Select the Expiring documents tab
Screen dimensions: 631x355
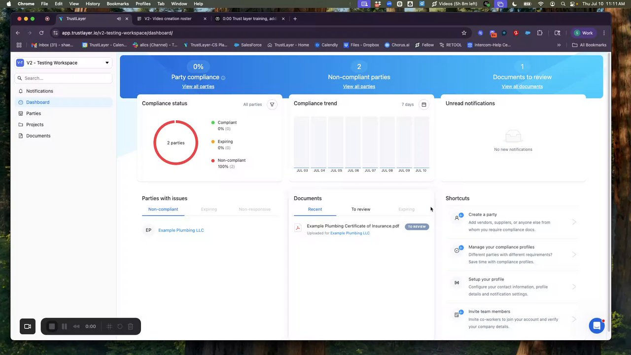coord(407,209)
